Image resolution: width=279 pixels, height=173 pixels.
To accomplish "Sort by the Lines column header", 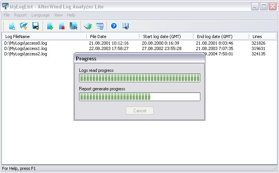I will click(263, 37).
